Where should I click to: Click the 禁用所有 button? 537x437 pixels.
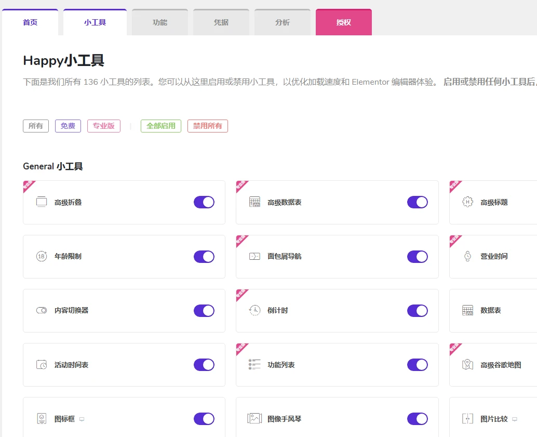click(x=207, y=126)
